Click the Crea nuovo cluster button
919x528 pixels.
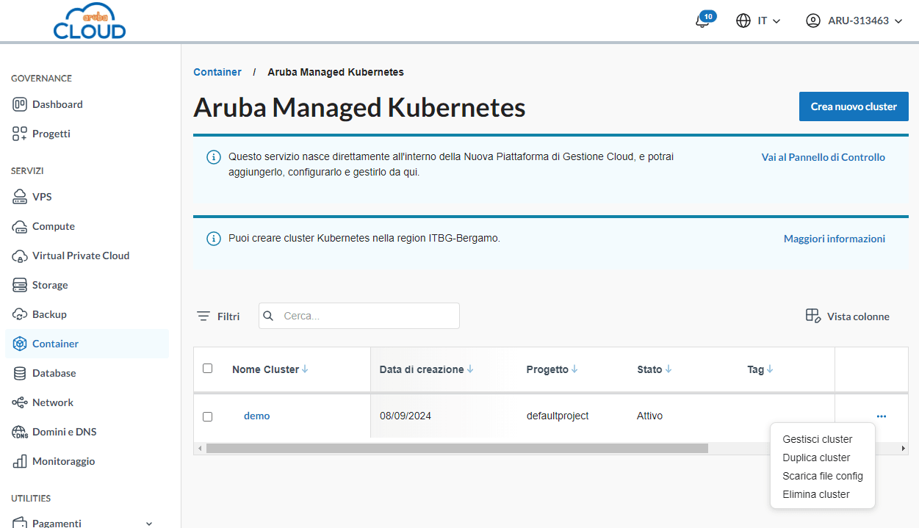(854, 106)
